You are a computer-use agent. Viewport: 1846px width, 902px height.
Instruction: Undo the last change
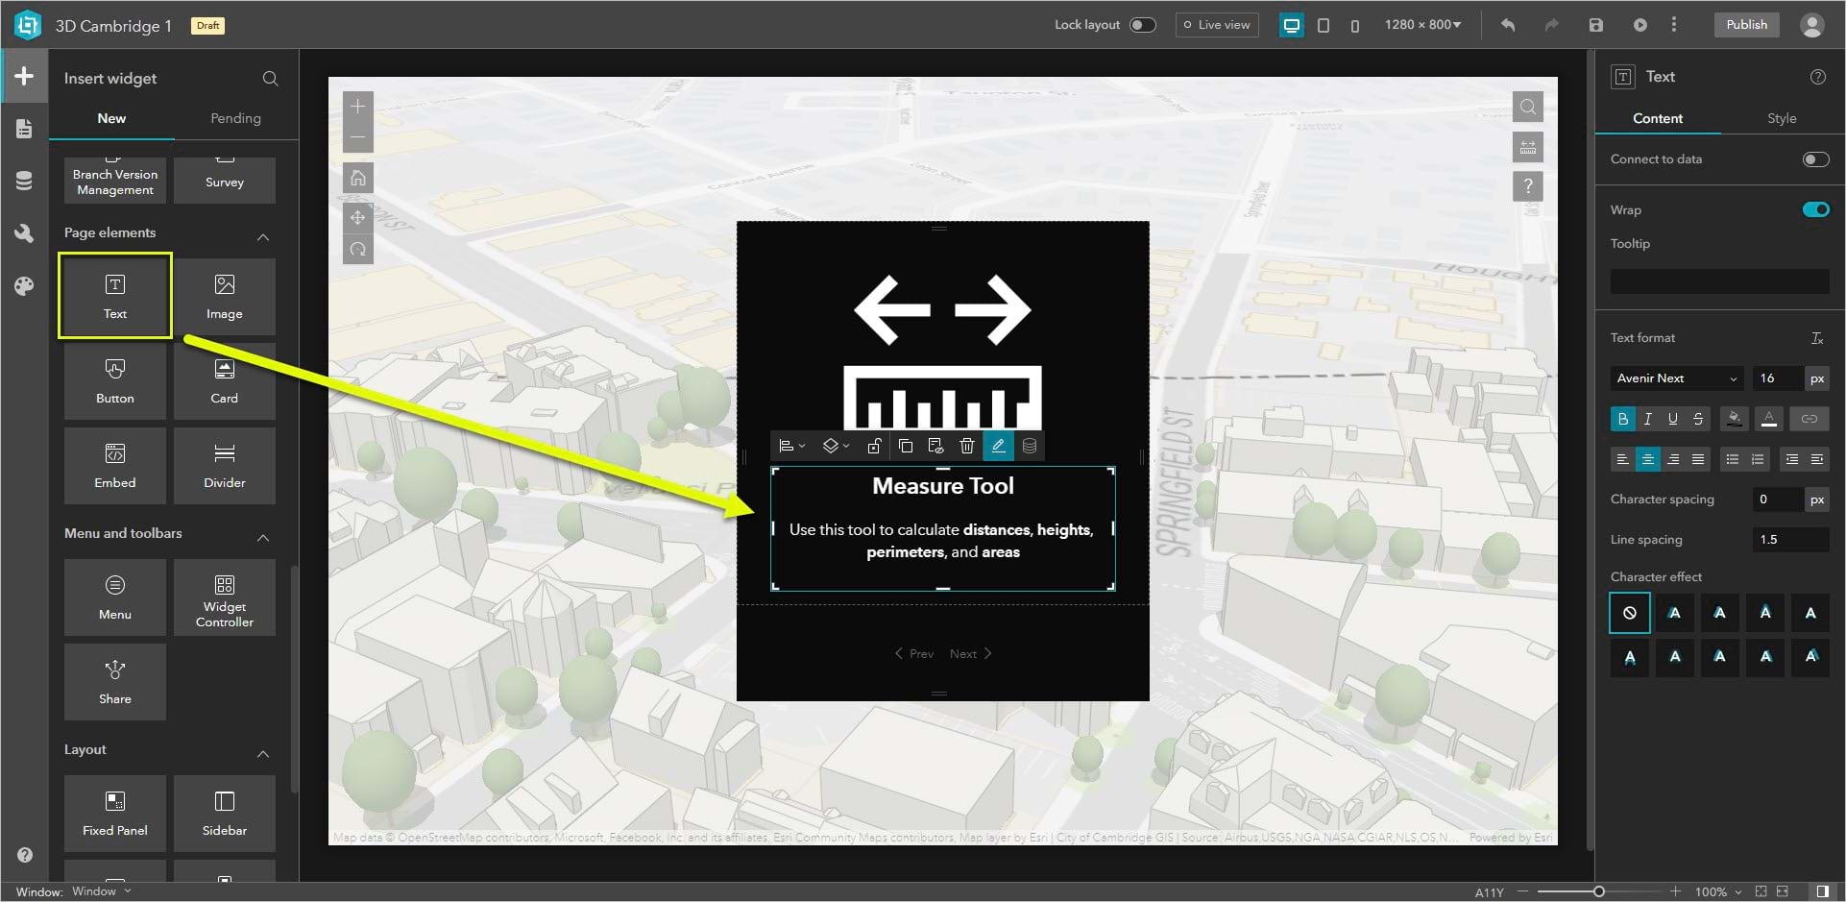[x=1507, y=25]
